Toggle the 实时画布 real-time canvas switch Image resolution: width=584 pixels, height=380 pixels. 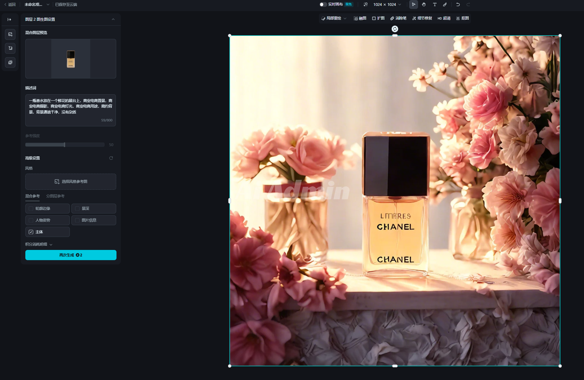tap(323, 5)
